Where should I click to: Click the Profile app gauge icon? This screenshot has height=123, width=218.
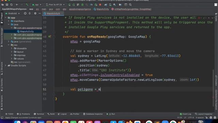click(x=91, y=5)
